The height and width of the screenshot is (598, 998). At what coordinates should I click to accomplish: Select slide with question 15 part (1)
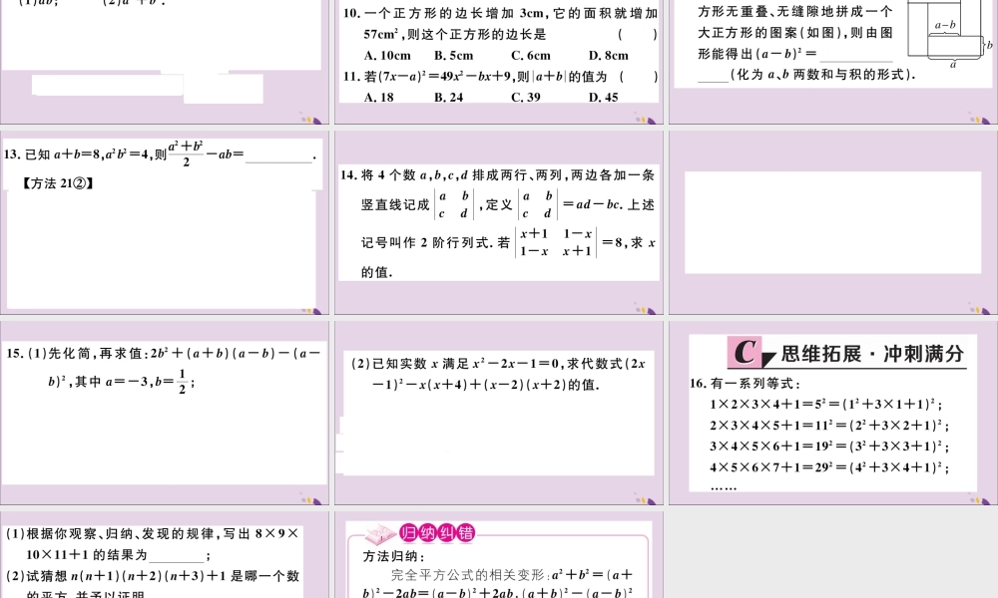(165, 413)
